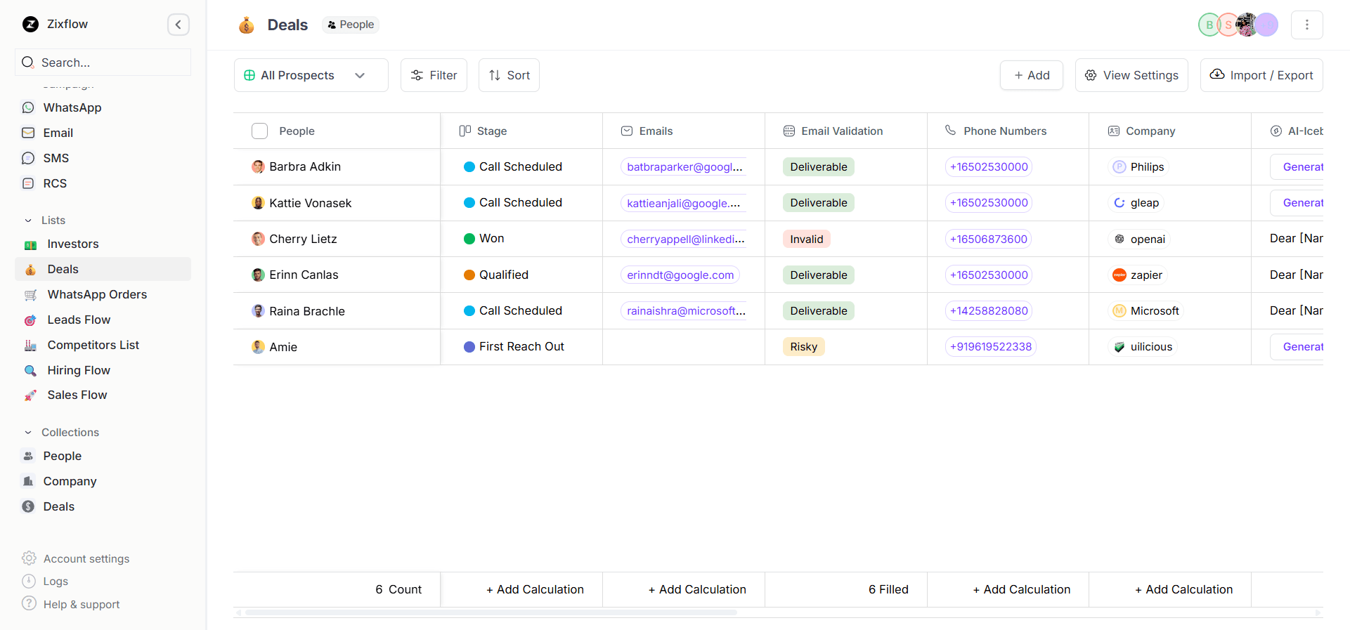Open the All Prospects view dropdown

(311, 75)
